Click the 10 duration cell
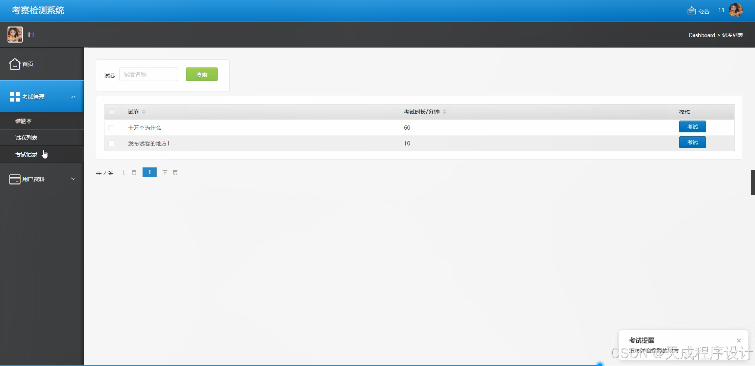 [x=407, y=143]
